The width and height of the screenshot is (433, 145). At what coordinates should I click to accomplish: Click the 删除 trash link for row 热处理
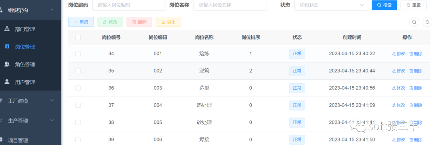pos(416,105)
